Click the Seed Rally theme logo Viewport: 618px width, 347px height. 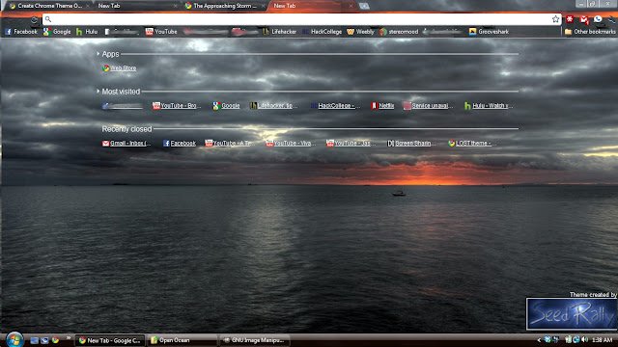click(x=572, y=313)
